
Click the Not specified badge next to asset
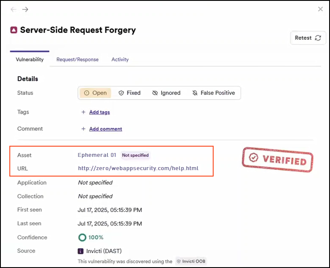click(135, 155)
